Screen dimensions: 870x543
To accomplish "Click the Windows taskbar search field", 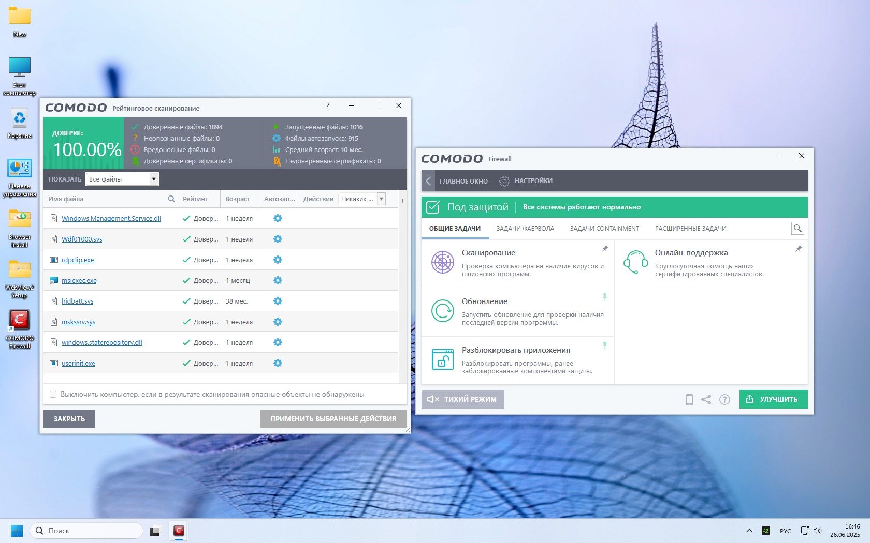I will click(87, 531).
